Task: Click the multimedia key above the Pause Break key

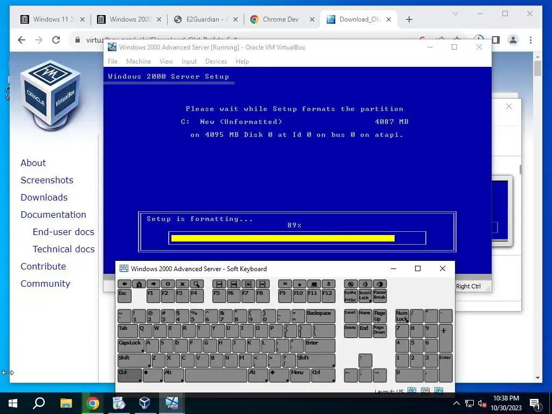Action: click(x=379, y=284)
